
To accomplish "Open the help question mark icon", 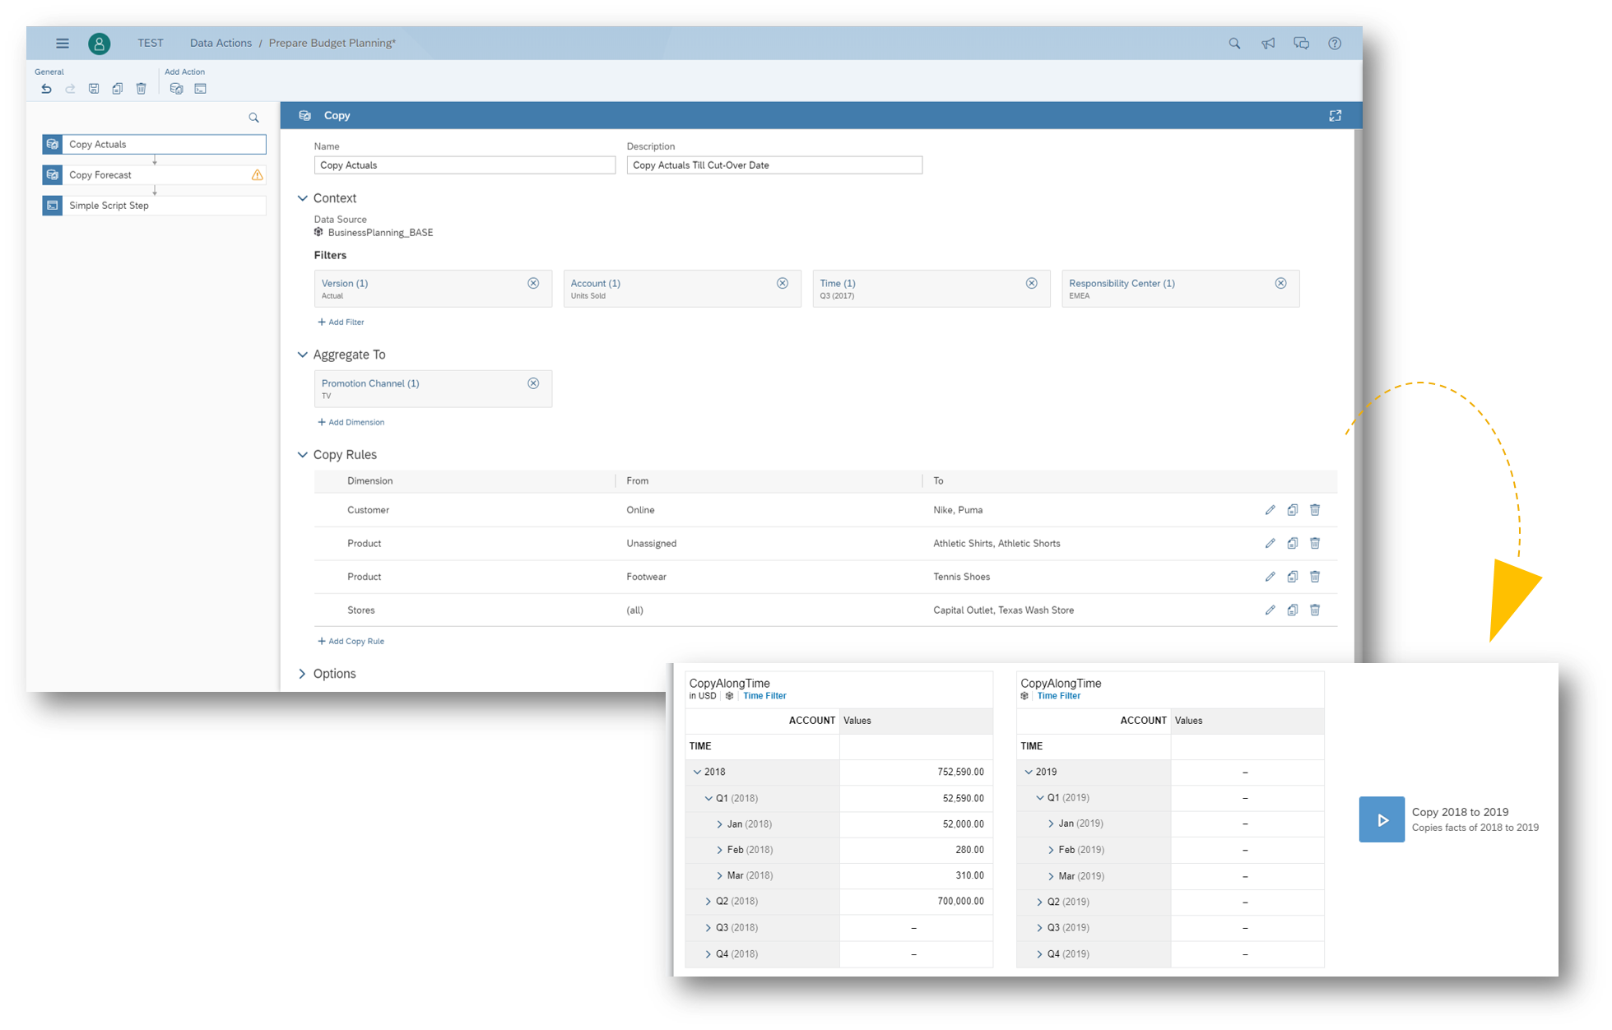I will tap(1335, 44).
